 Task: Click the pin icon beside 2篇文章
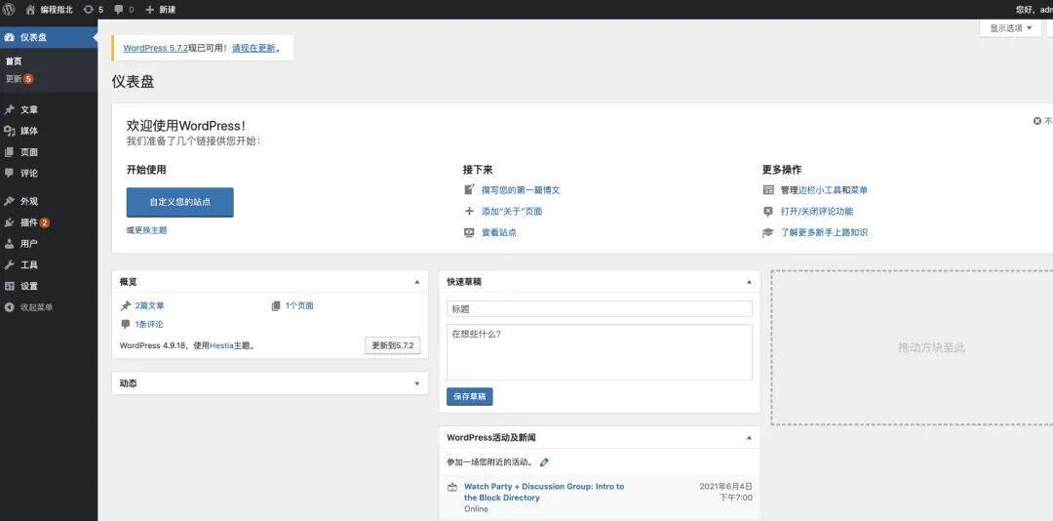click(126, 306)
